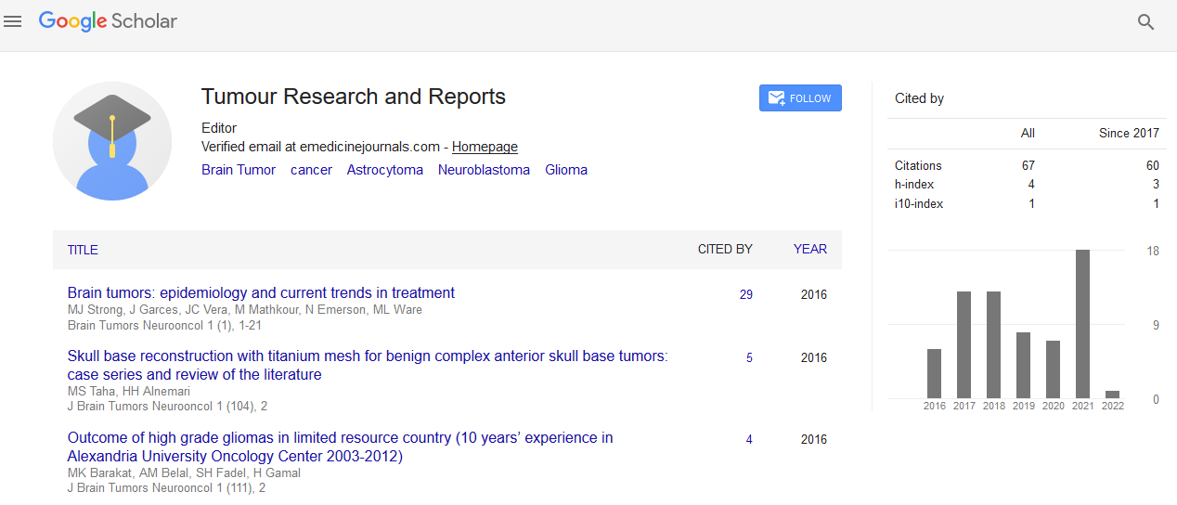Open 'Skull base reconstruction with titanium mesh' article

point(368,366)
